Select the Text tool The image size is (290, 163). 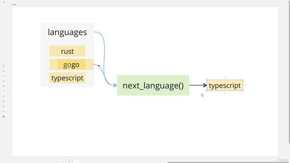pyautogui.click(x=4, y=76)
